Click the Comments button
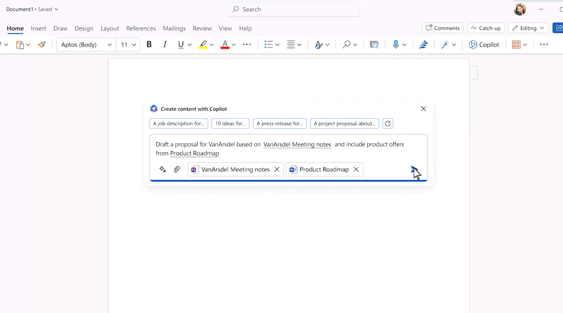The image size is (563, 313). click(442, 28)
